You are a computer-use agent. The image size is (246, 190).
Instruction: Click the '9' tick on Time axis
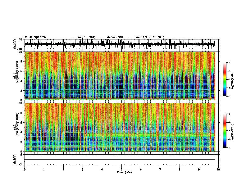point(199,170)
